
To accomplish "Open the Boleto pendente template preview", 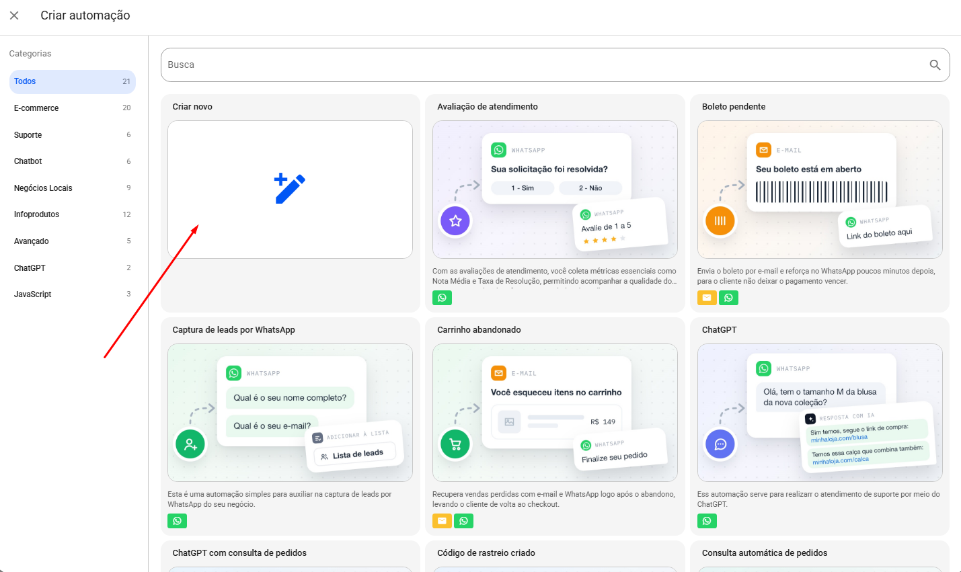I will [820, 190].
